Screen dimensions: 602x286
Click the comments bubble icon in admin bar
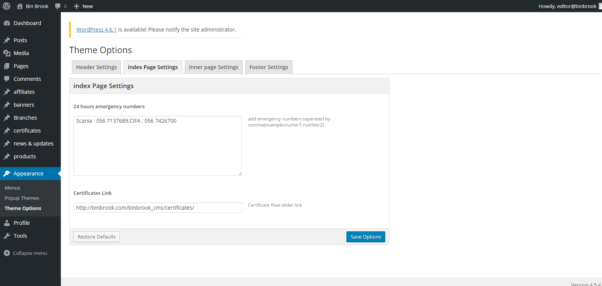pyautogui.click(x=58, y=6)
